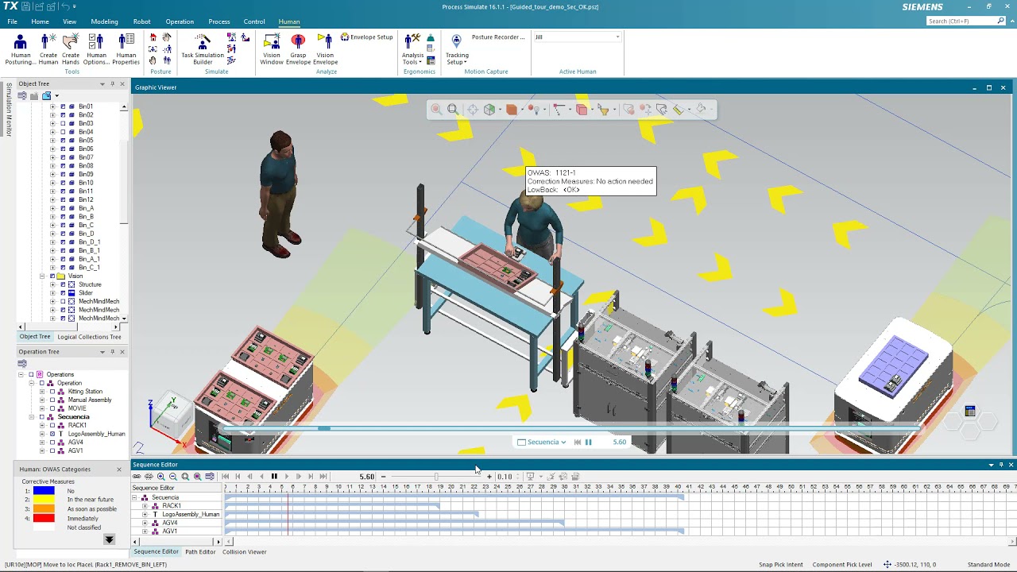The height and width of the screenshot is (572, 1017).
Task: Launch Task Simulation Builder
Action: point(203,49)
